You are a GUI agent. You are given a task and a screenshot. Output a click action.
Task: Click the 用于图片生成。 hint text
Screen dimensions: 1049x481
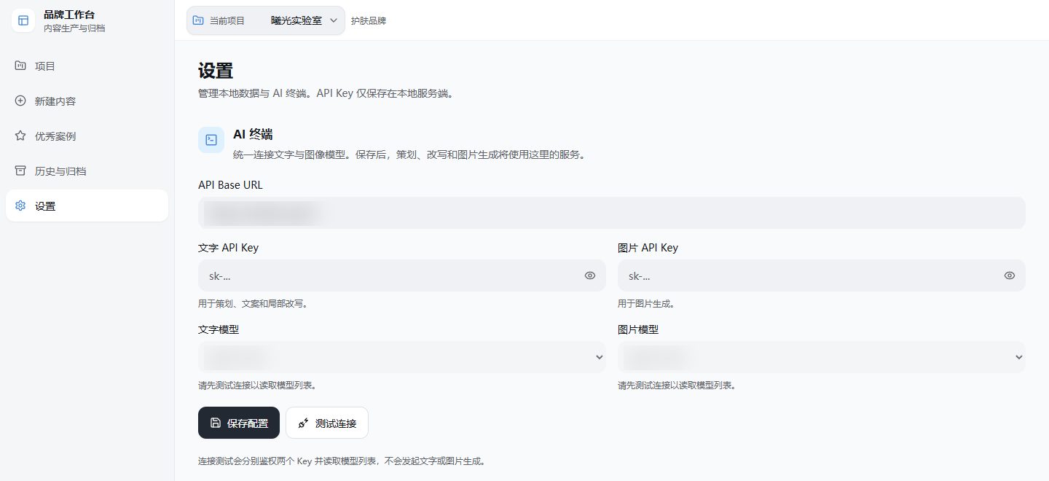pyautogui.click(x=646, y=304)
